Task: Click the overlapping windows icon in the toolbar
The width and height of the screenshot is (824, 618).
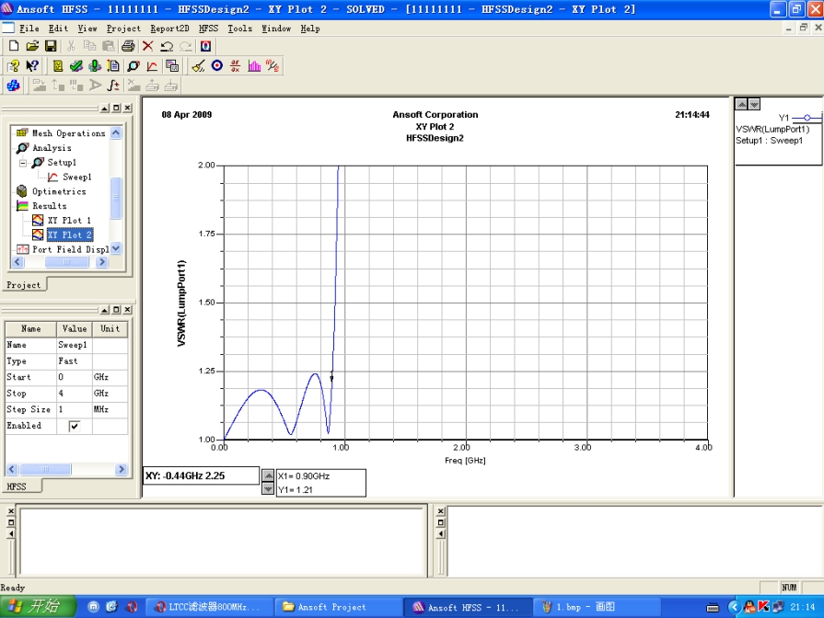Action: point(172,66)
